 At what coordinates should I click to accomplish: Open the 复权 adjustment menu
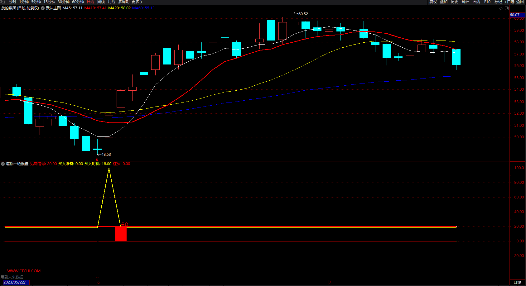tap(433, 2)
